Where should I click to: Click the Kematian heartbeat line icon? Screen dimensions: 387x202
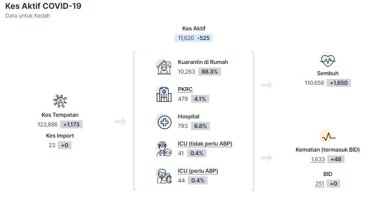point(328,136)
